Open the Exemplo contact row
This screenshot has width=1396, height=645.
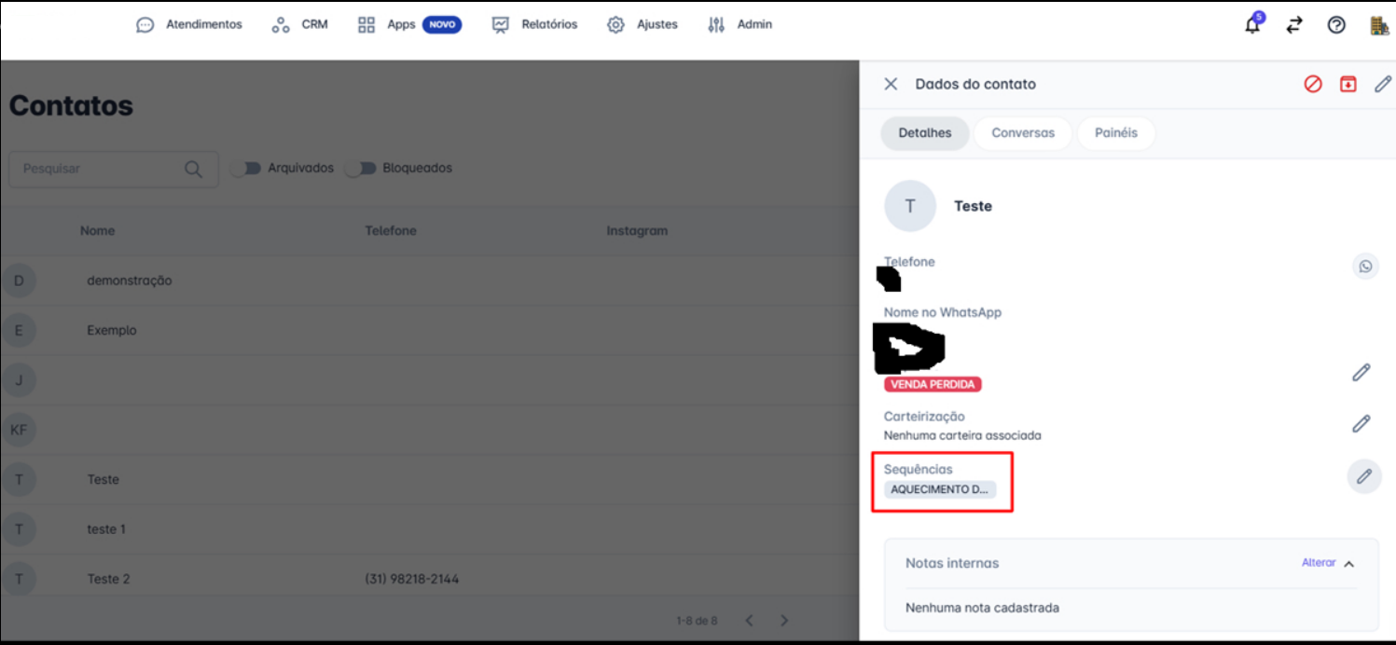point(429,331)
